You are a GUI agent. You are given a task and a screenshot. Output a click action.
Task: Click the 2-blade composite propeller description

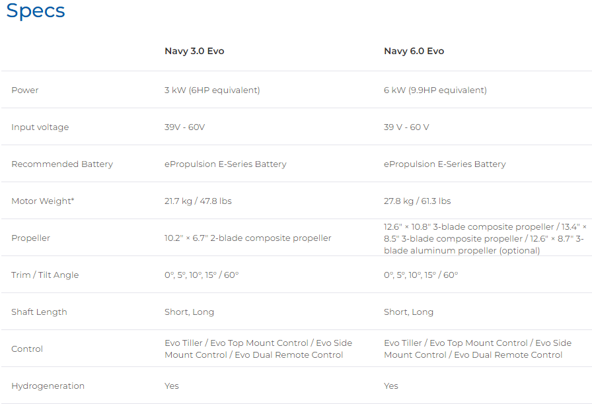click(x=248, y=238)
